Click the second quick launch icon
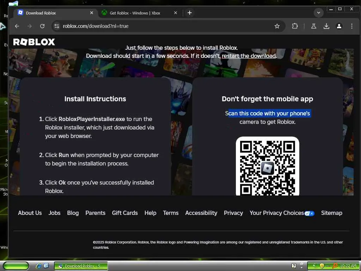The image size is (361, 271). (46, 266)
